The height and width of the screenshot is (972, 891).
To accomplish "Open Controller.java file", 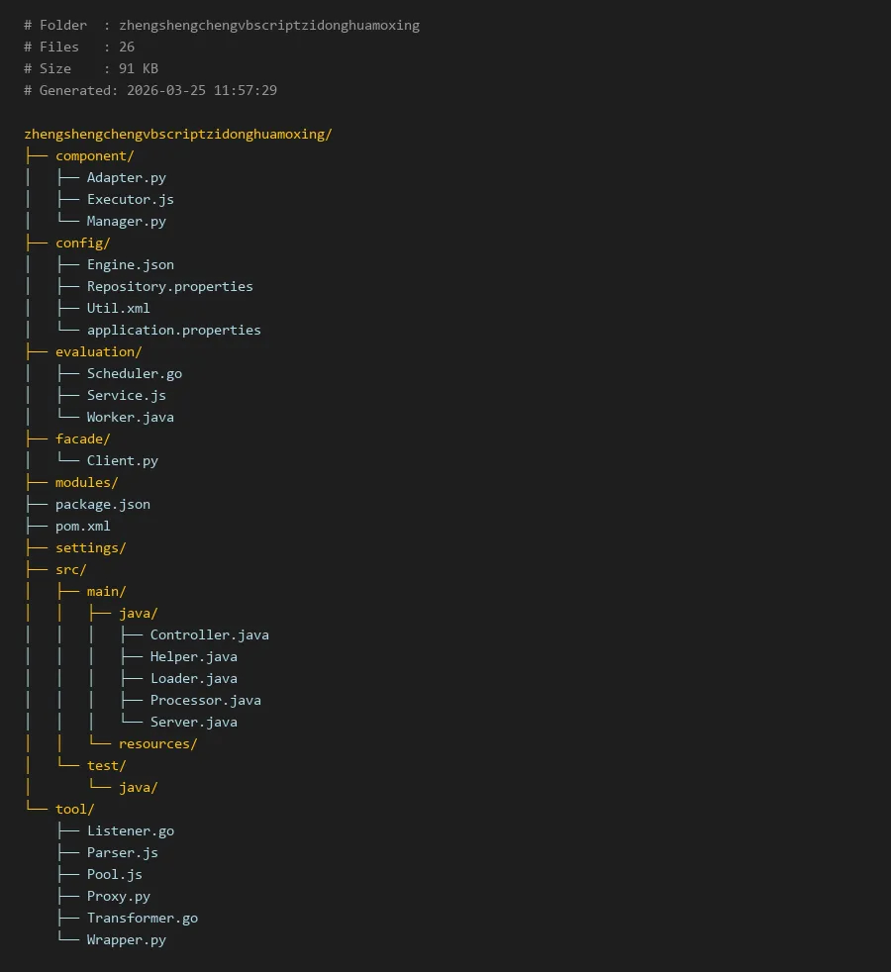I will 209,634.
